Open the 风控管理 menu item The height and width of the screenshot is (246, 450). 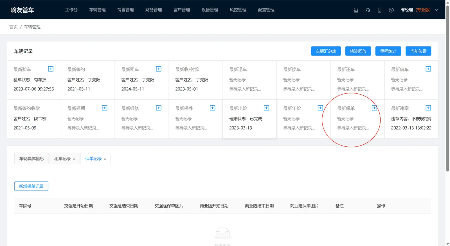coord(238,10)
